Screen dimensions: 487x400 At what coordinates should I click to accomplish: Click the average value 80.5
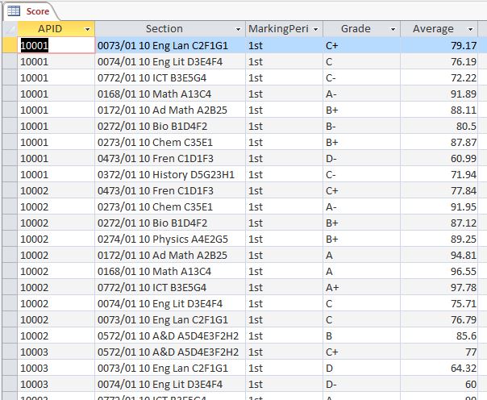tap(466, 127)
